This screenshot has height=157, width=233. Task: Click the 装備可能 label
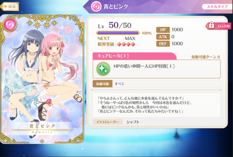[103, 84]
